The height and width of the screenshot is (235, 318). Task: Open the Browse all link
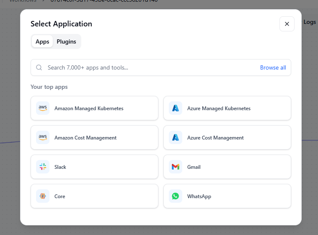[x=273, y=67]
